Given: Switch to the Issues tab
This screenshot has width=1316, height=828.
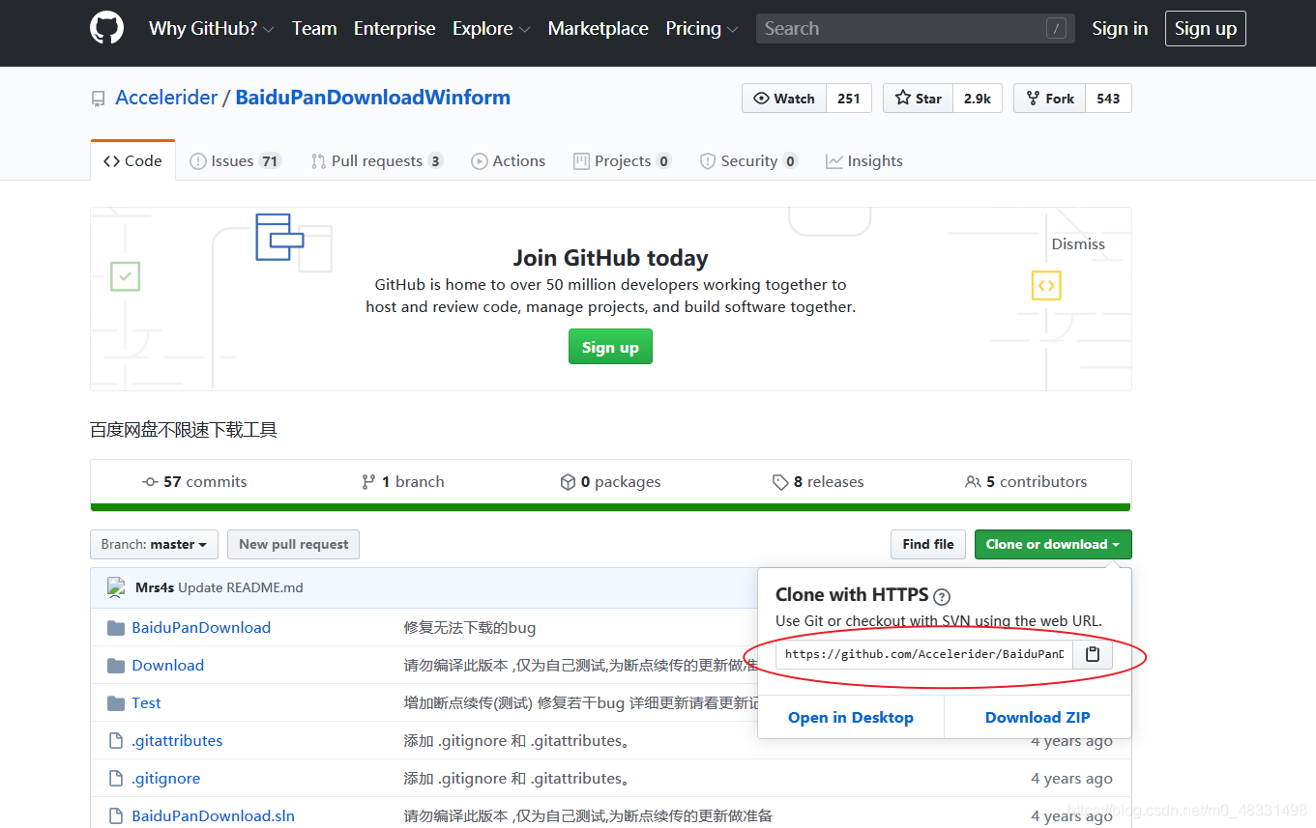Looking at the screenshot, I should [x=235, y=161].
